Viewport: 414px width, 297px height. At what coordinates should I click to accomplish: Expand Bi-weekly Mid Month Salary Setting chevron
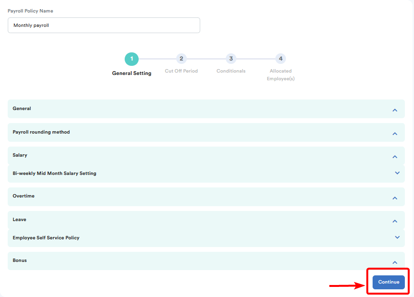pos(397,173)
